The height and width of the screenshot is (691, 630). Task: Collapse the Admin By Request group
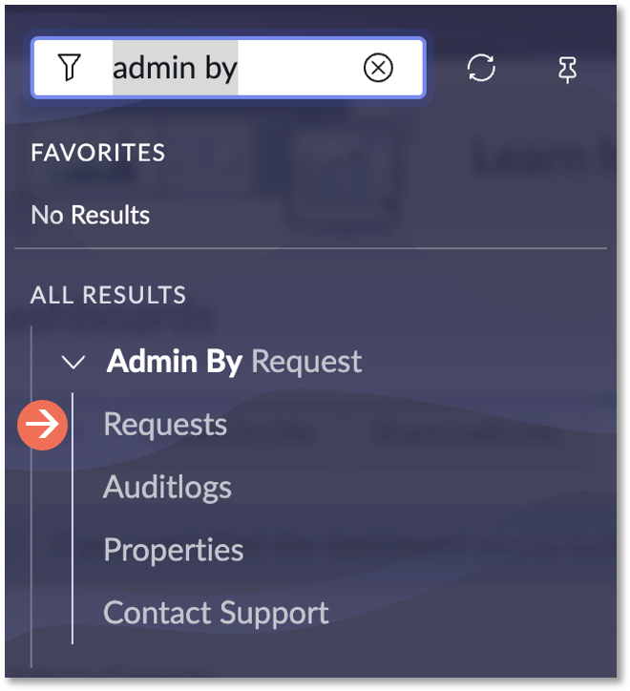(73, 363)
